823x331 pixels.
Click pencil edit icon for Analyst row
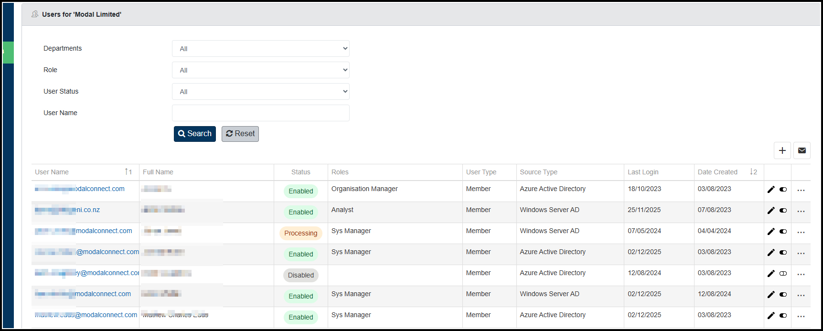770,211
